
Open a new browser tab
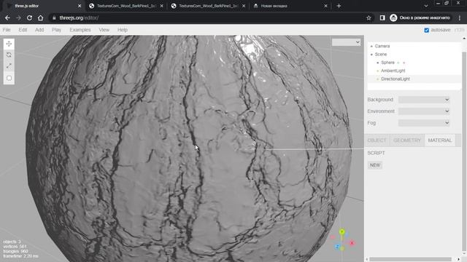(x=339, y=6)
